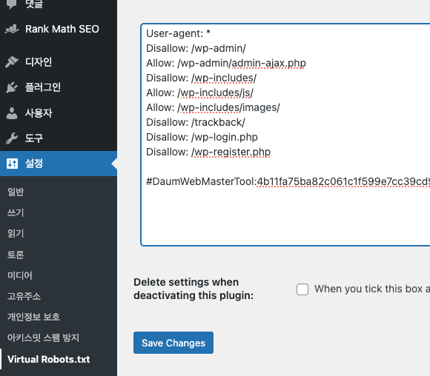
Task: Click the 도구 wrench icon
Action: click(12, 138)
